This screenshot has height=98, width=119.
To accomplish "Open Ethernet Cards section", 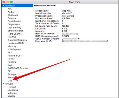I will click(x=15, y=31).
